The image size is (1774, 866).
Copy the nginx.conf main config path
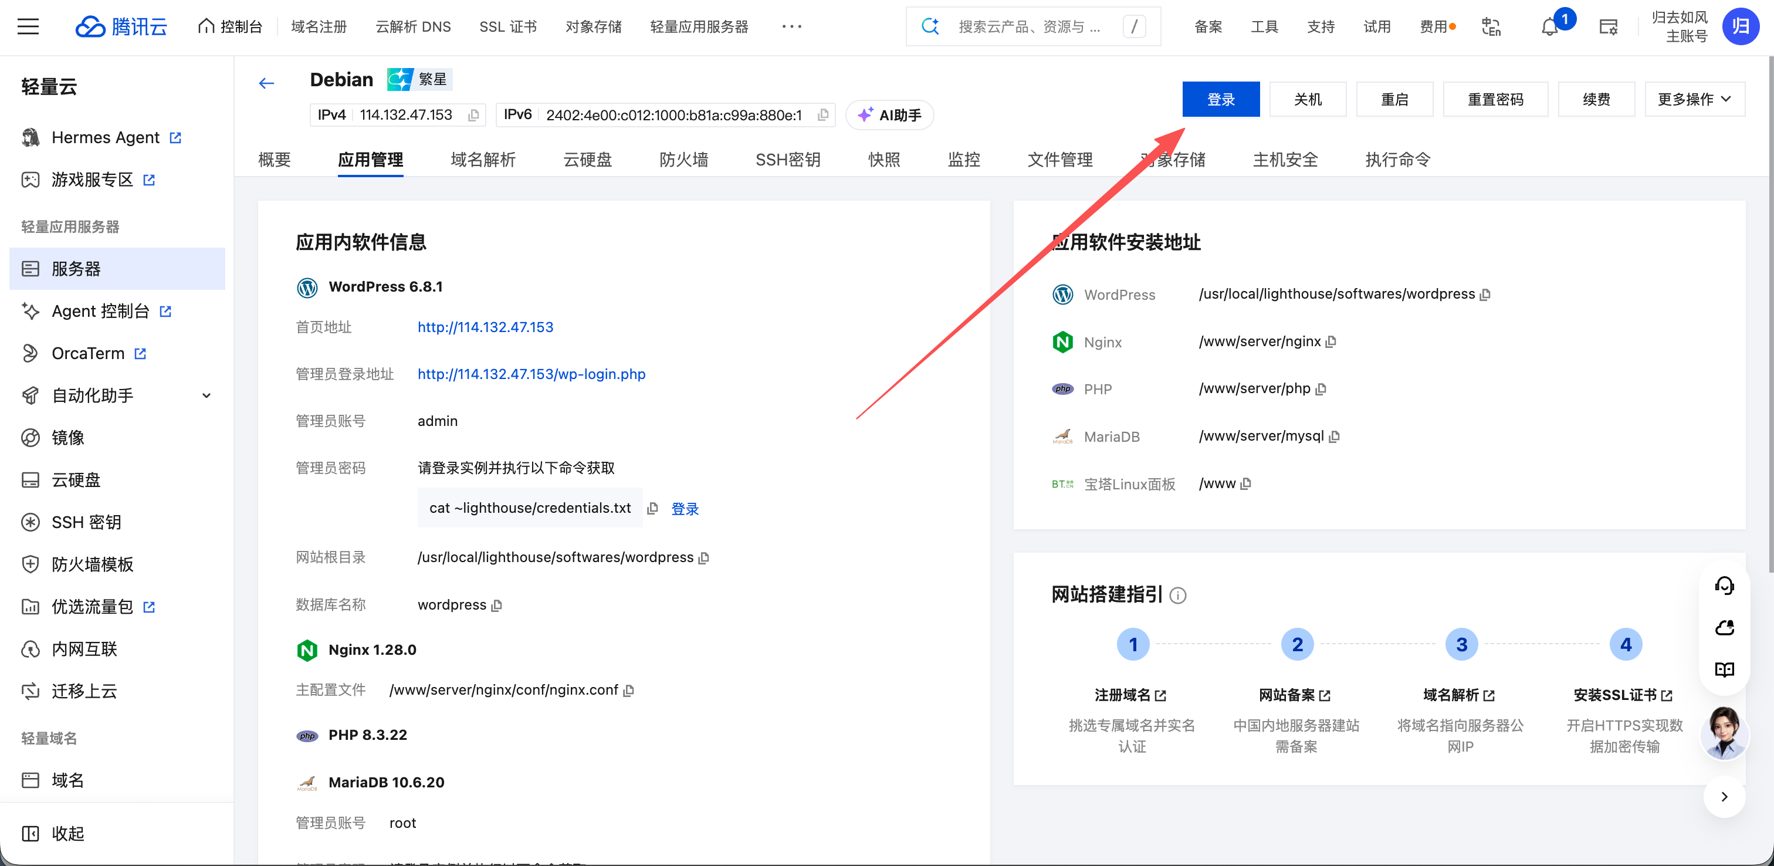pos(629,691)
